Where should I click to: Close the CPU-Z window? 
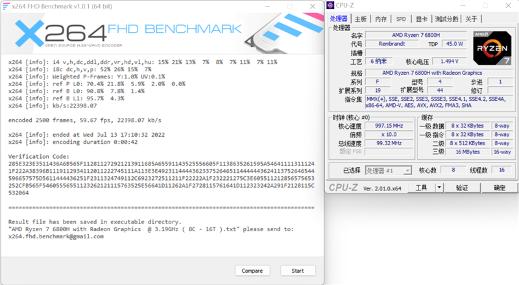(508, 6)
